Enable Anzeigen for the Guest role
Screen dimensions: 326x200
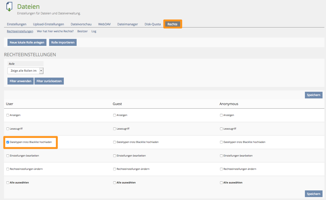(x=115, y=115)
